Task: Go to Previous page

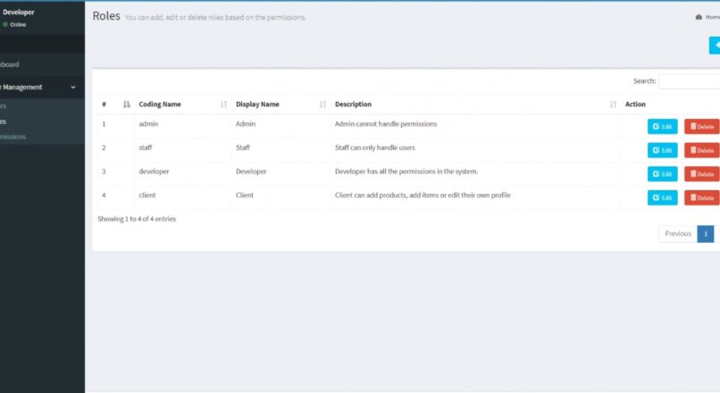Action: pos(678,234)
